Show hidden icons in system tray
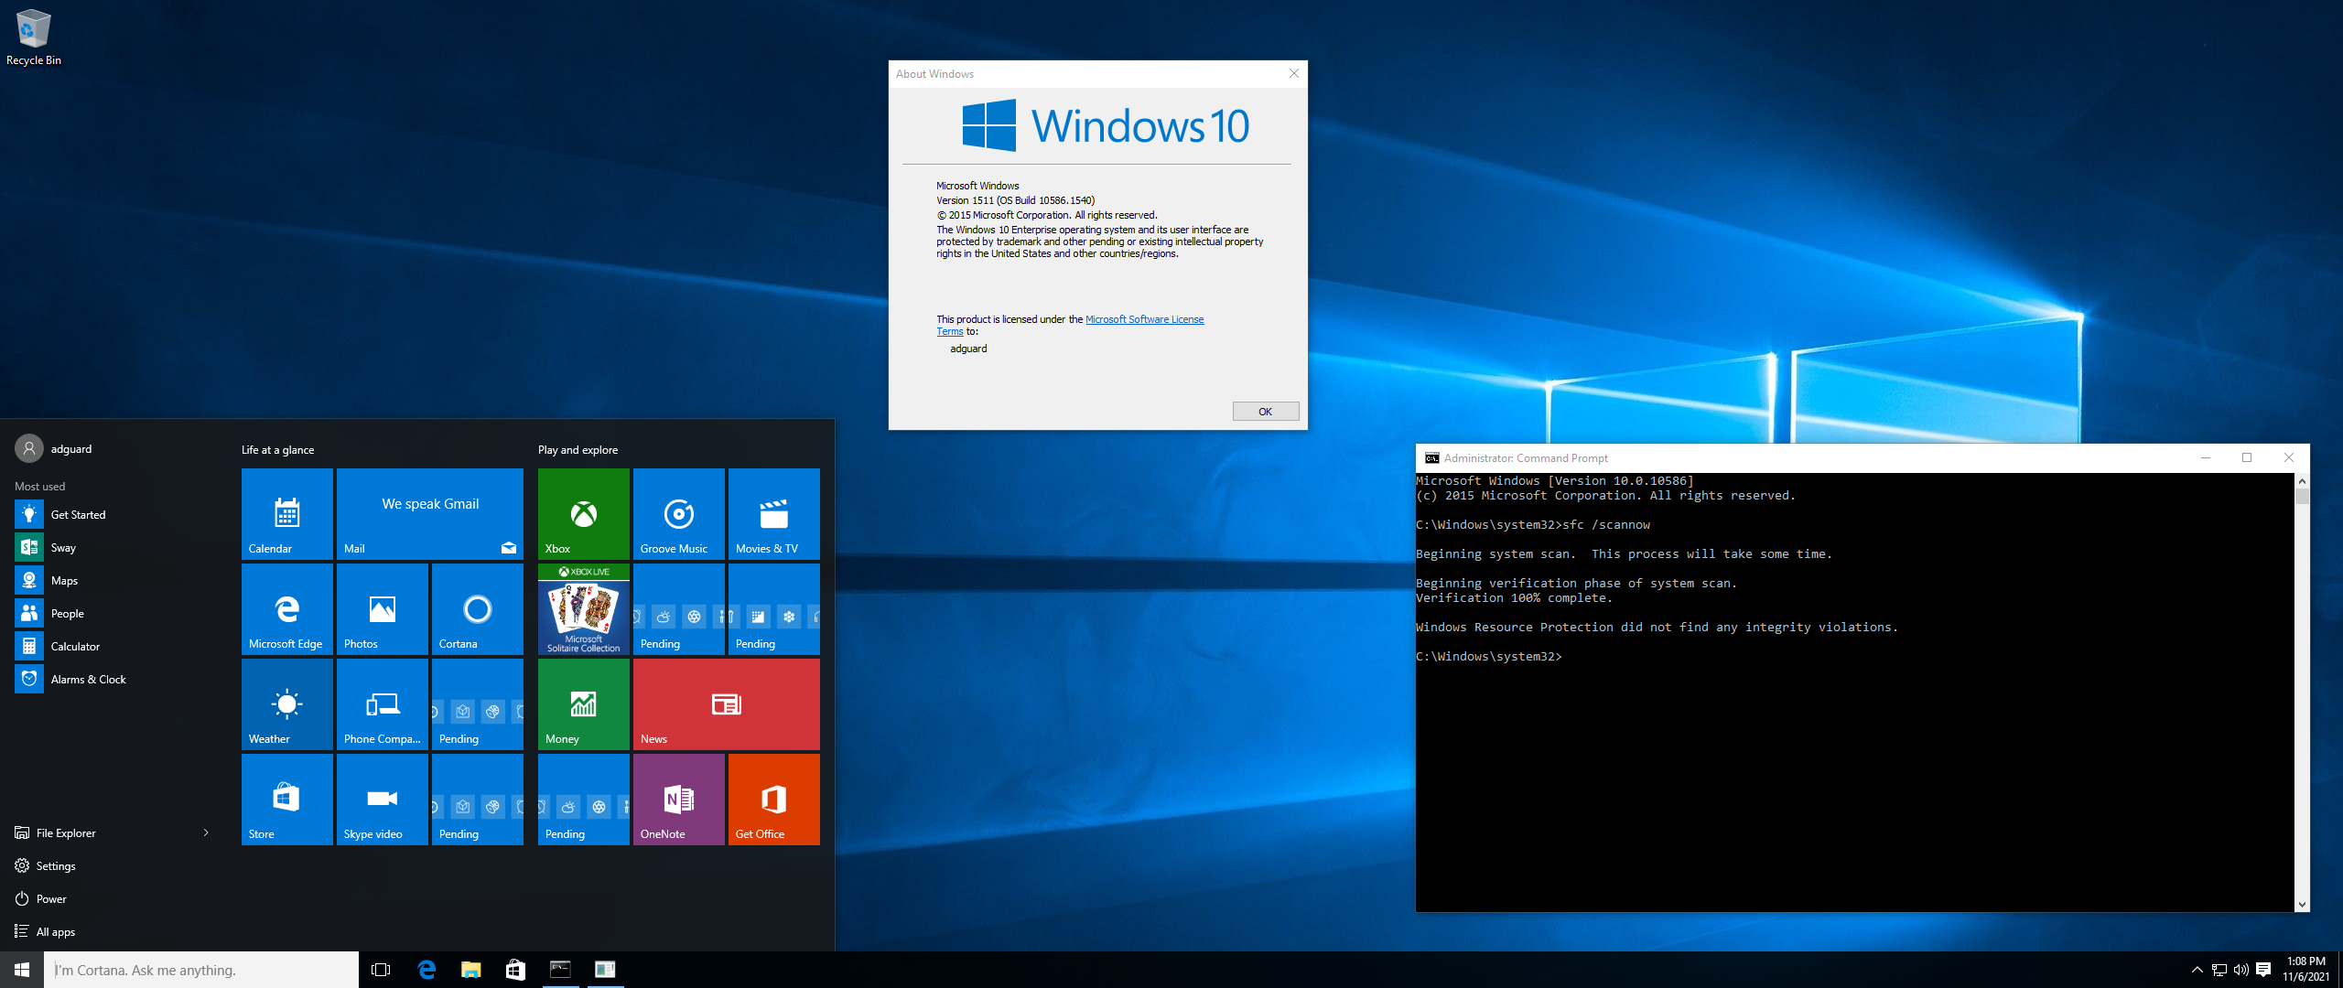This screenshot has width=2343, height=988. click(x=2197, y=970)
